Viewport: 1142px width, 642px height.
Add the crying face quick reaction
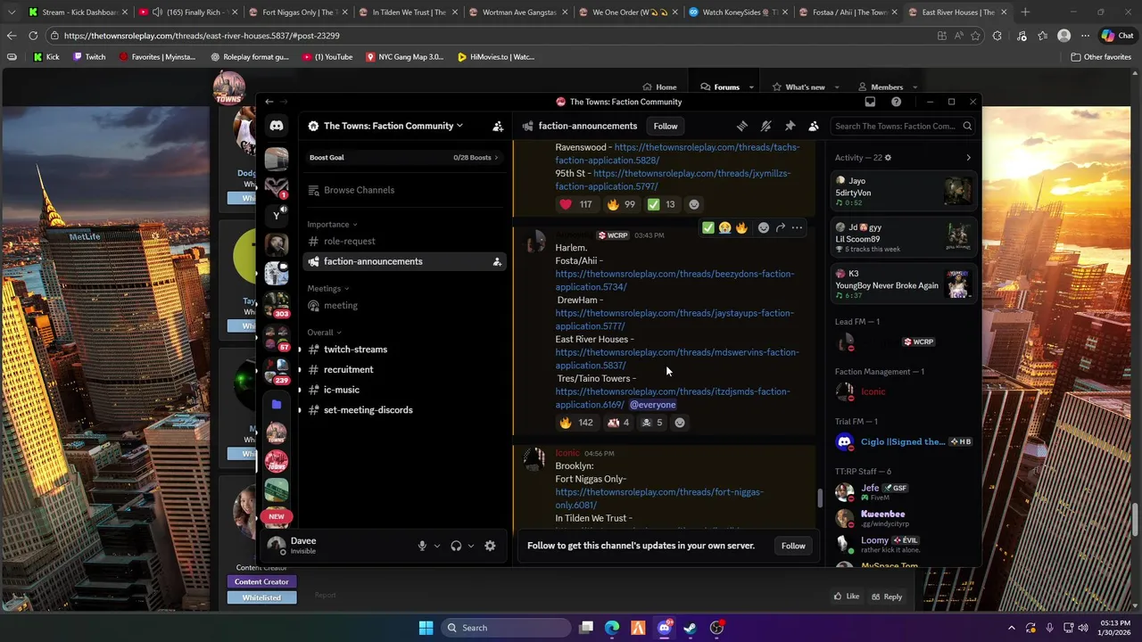coord(724,228)
